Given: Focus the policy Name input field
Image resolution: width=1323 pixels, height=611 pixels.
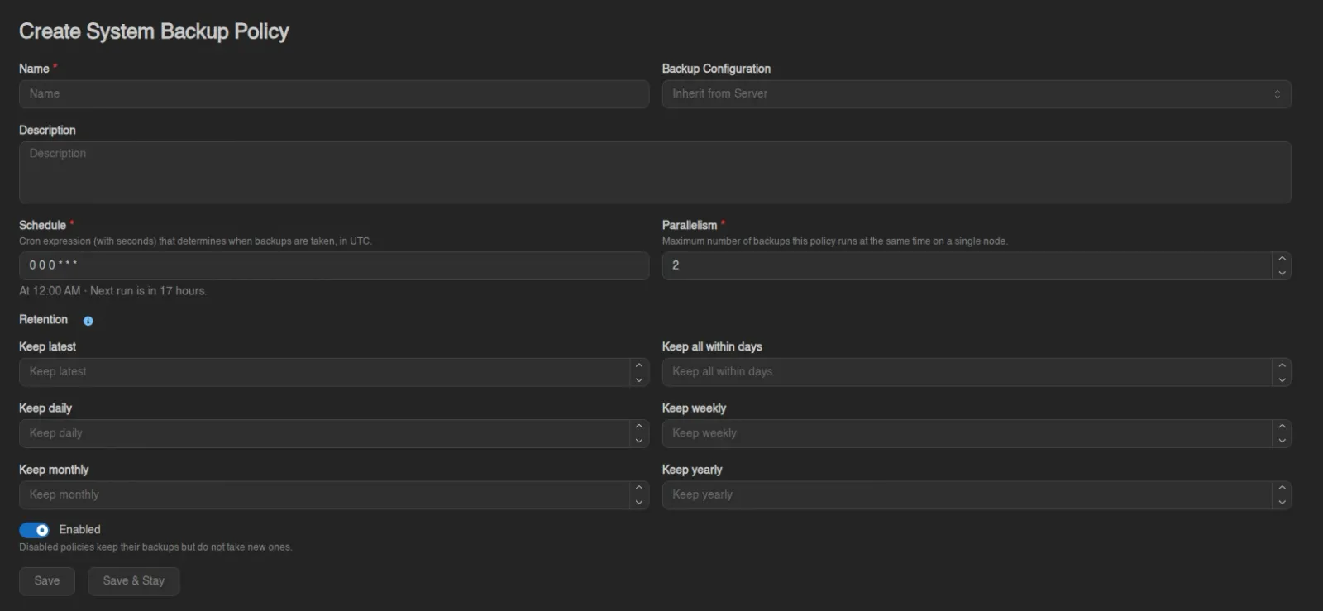Looking at the screenshot, I should 334,94.
